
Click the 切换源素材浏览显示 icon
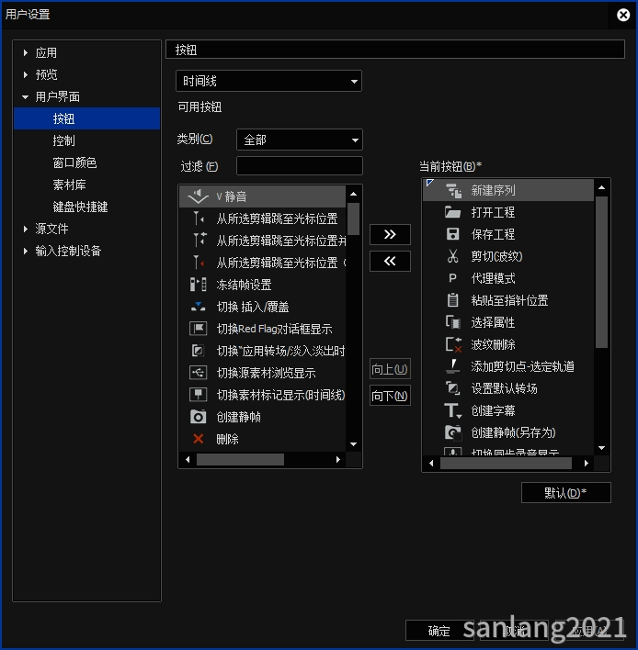pos(198,373)
